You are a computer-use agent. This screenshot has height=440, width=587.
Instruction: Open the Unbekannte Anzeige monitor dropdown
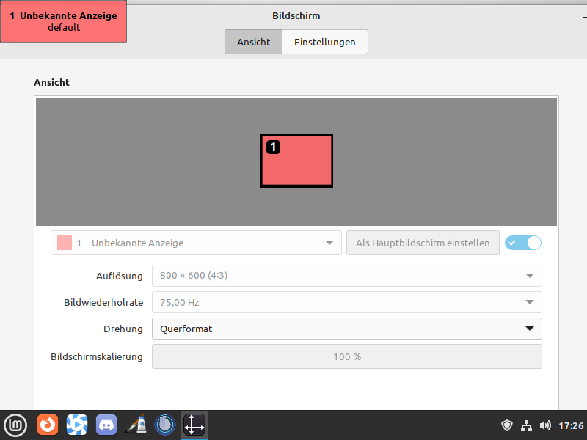[196, 243]
